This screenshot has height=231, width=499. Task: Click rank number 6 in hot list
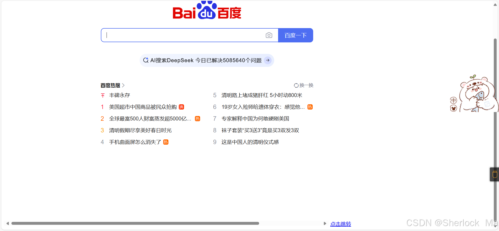[x=215, y=107]
